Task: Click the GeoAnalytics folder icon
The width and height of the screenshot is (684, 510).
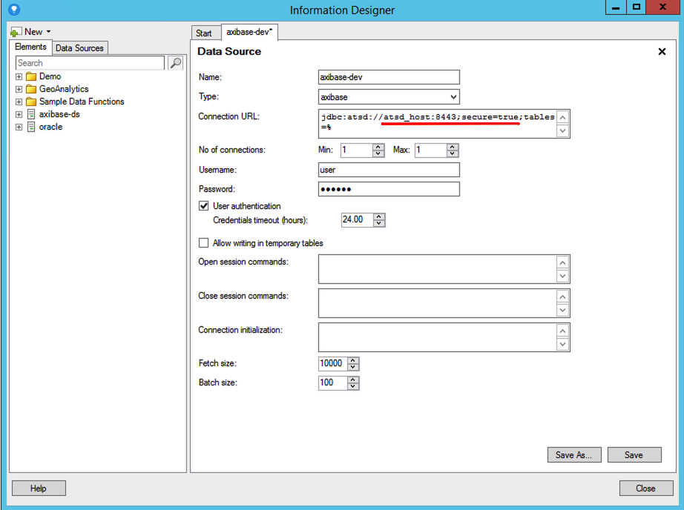Action: click(x=31, y=89)
